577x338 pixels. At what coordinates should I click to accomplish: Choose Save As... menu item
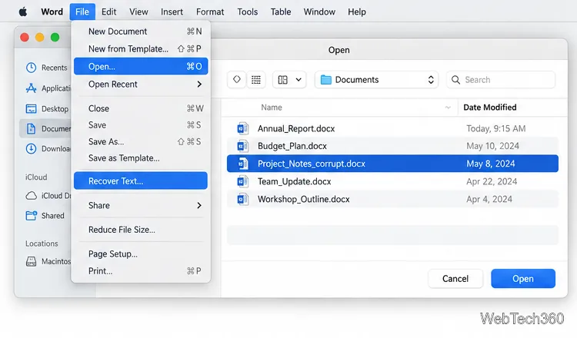pos(141,141)
